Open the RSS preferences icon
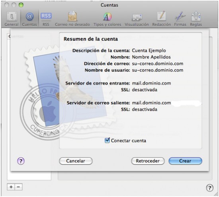 tap(46, 19)
